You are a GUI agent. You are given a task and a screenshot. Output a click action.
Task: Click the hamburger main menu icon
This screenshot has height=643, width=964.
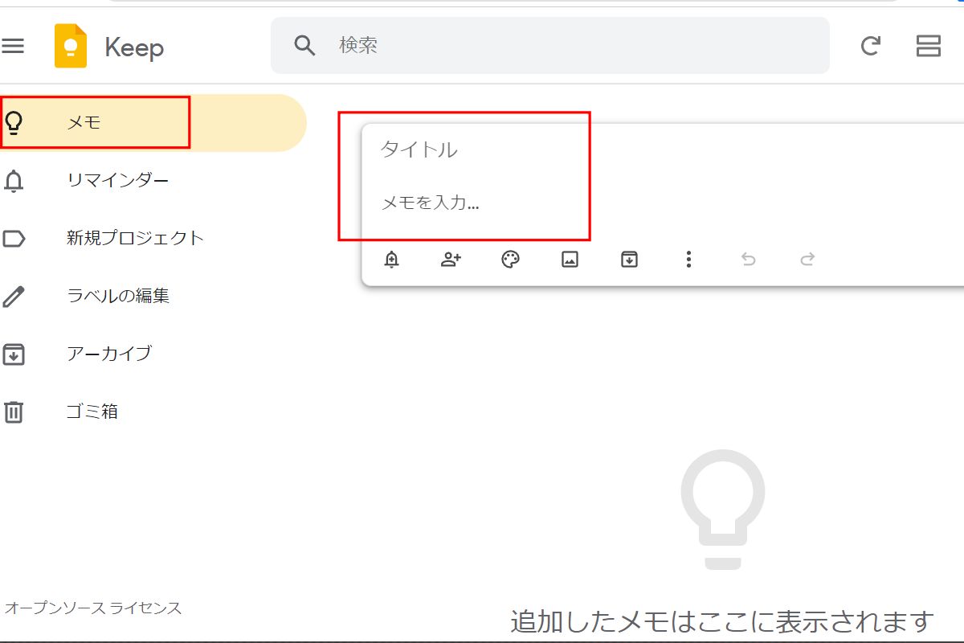tap(13, 46)
